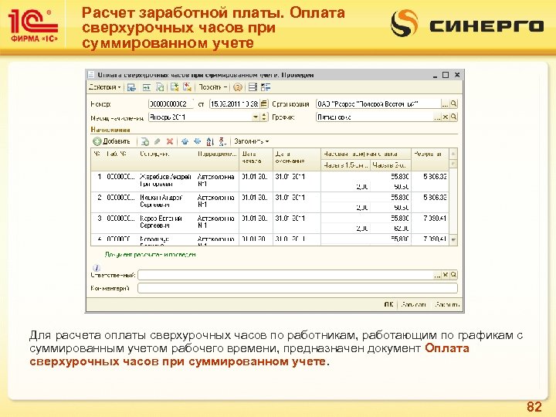Click the 7 090,41 result in row 3
The height and width of the screenshot is (417, 556).
tap(435, 219)
